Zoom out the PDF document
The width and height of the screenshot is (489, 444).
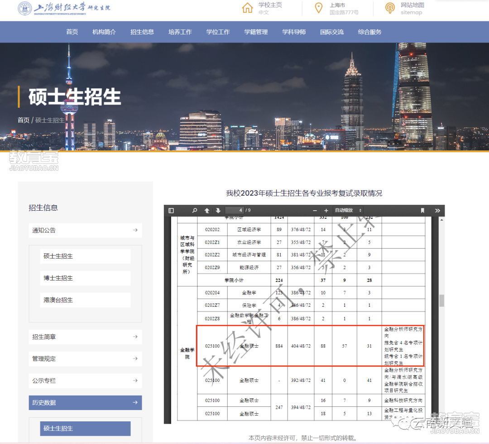click(x=315, y=211)
